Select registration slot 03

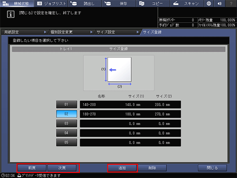pyautogui.click(x=66, y=123)
